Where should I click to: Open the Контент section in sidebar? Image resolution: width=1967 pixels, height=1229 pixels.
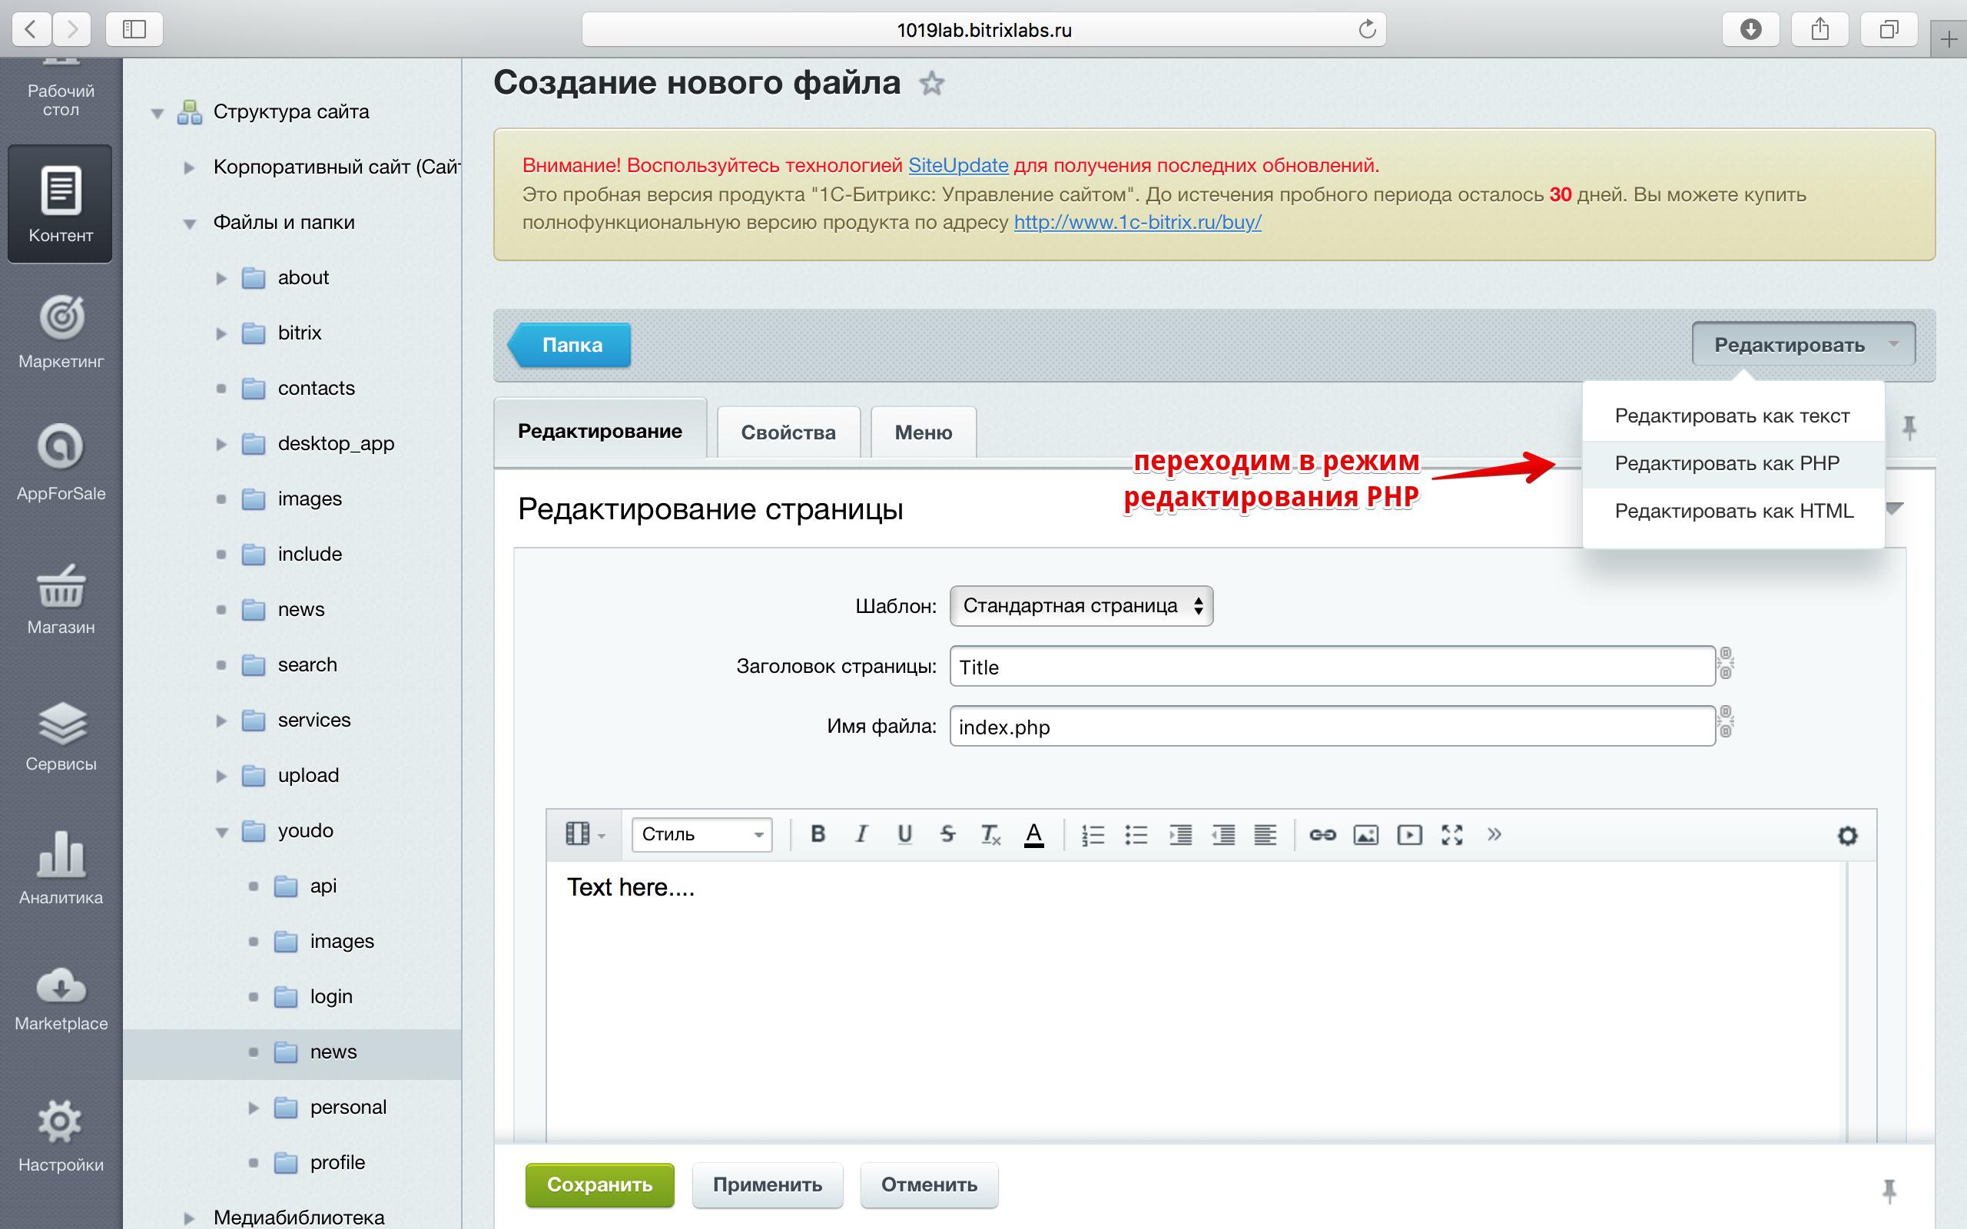pos(60,204)
